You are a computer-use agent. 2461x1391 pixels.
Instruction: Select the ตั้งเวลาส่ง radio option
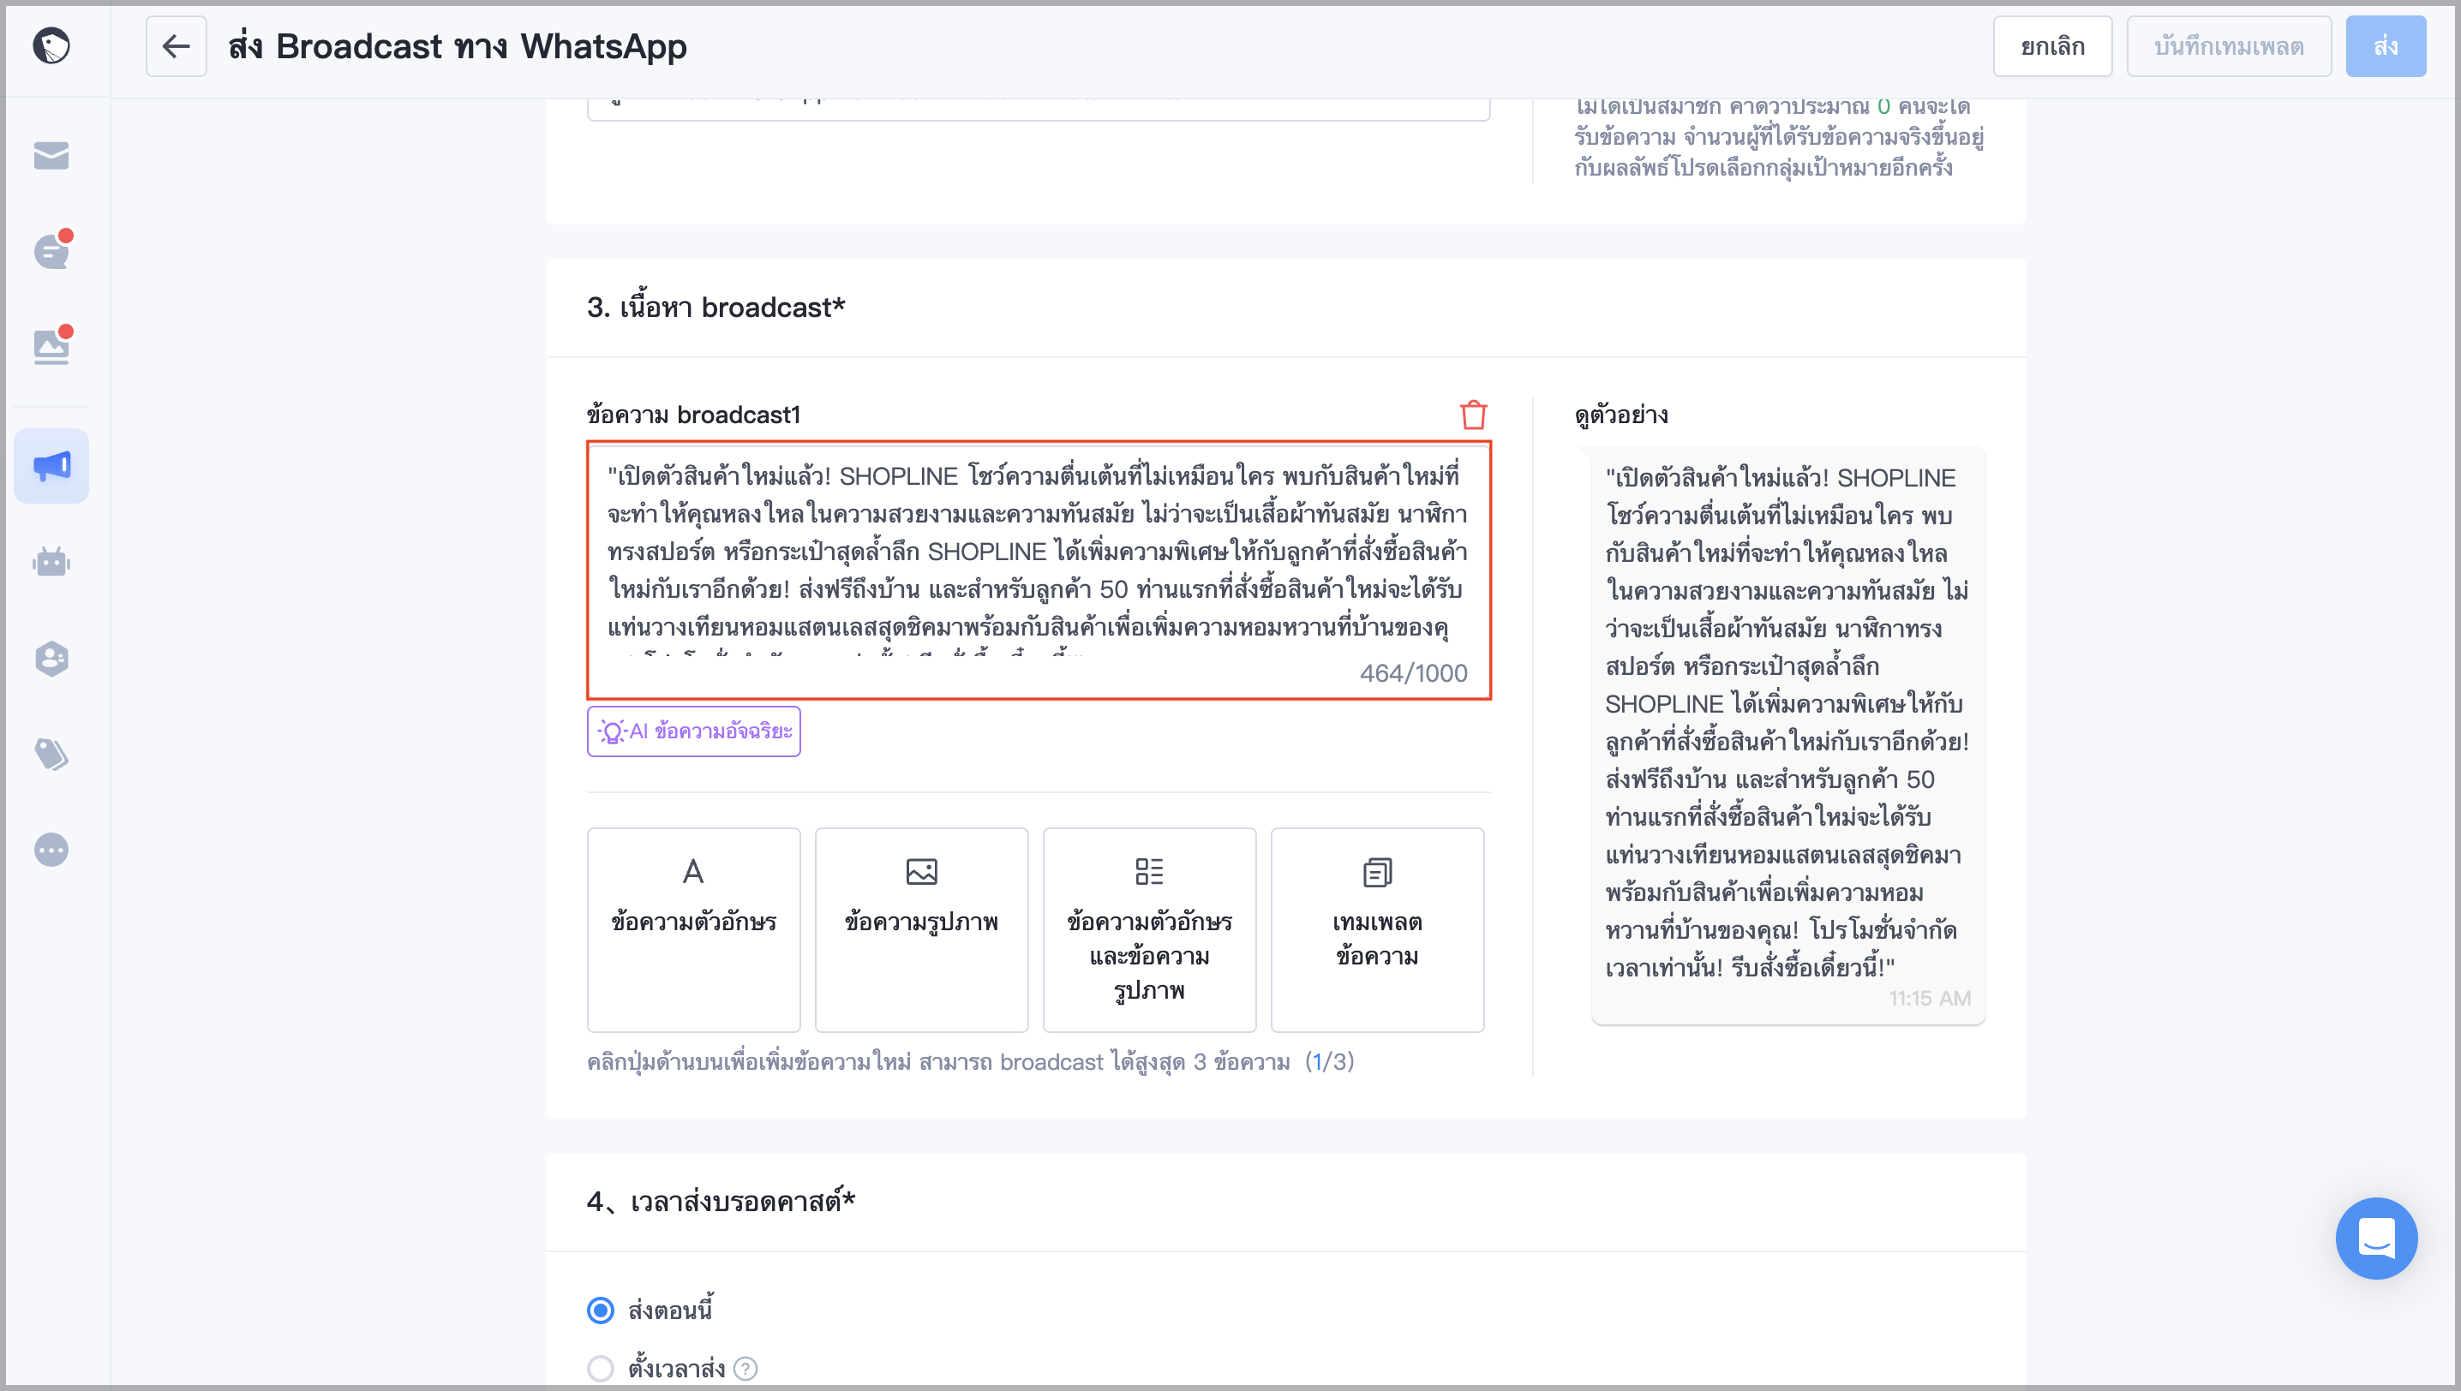tap(600, 1368)
